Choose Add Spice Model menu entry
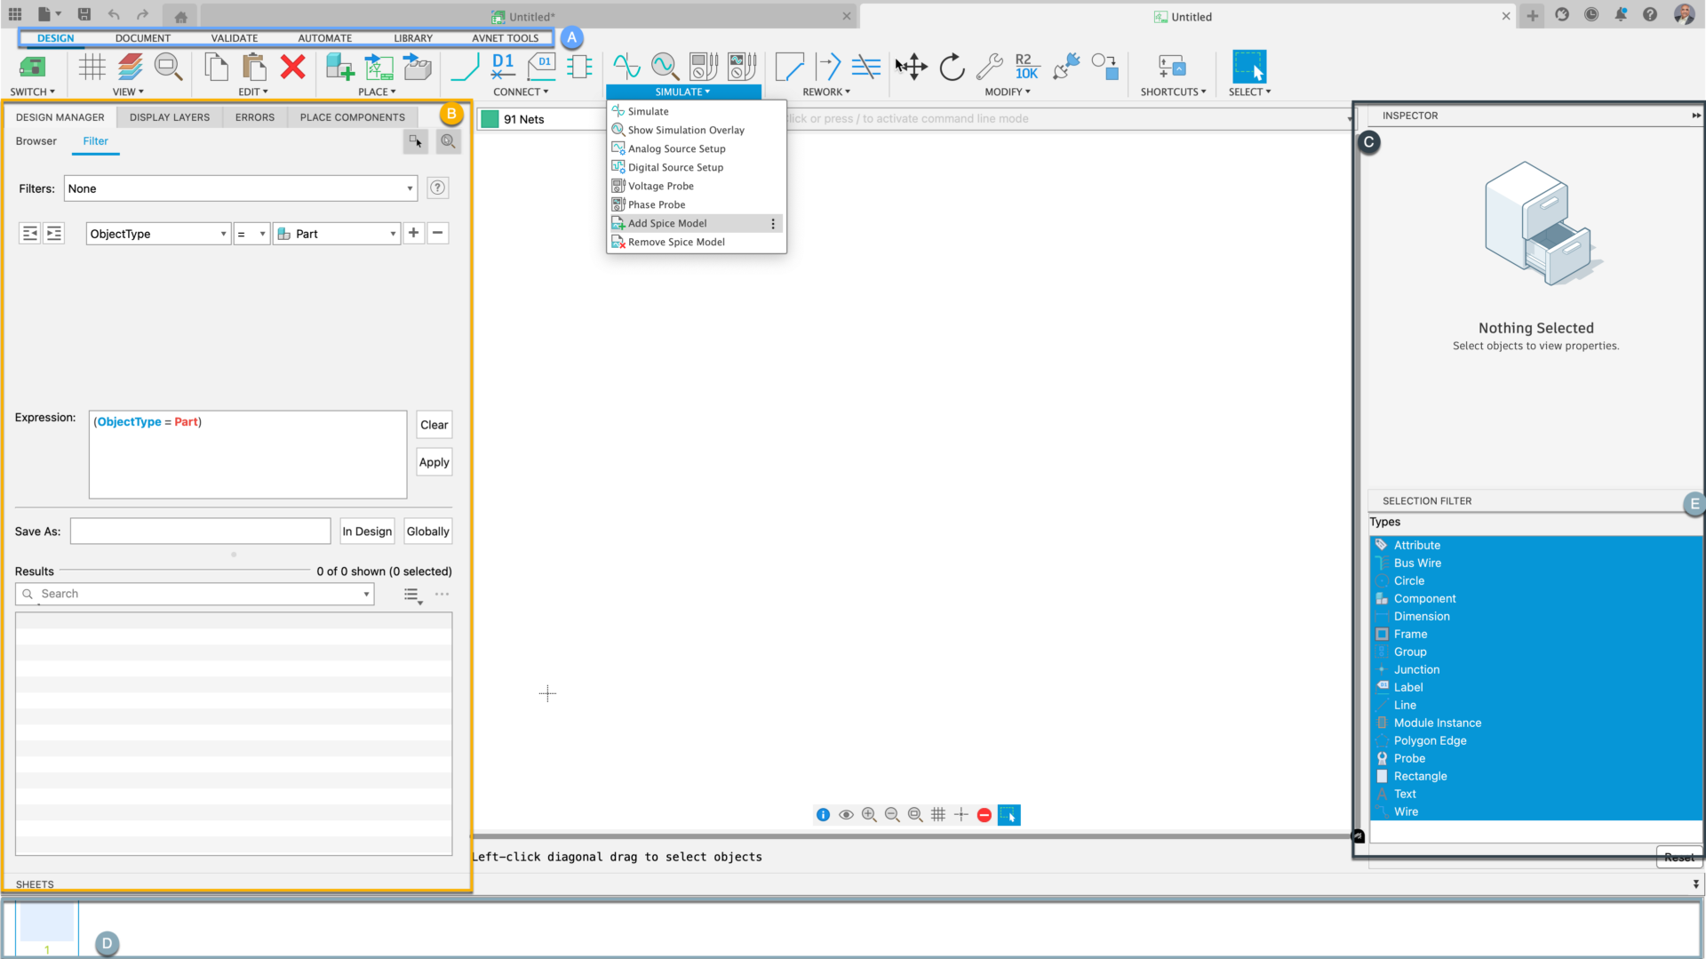Image resolution: width=1706 pixels, height=959 pixels. [x=667, y=223]
